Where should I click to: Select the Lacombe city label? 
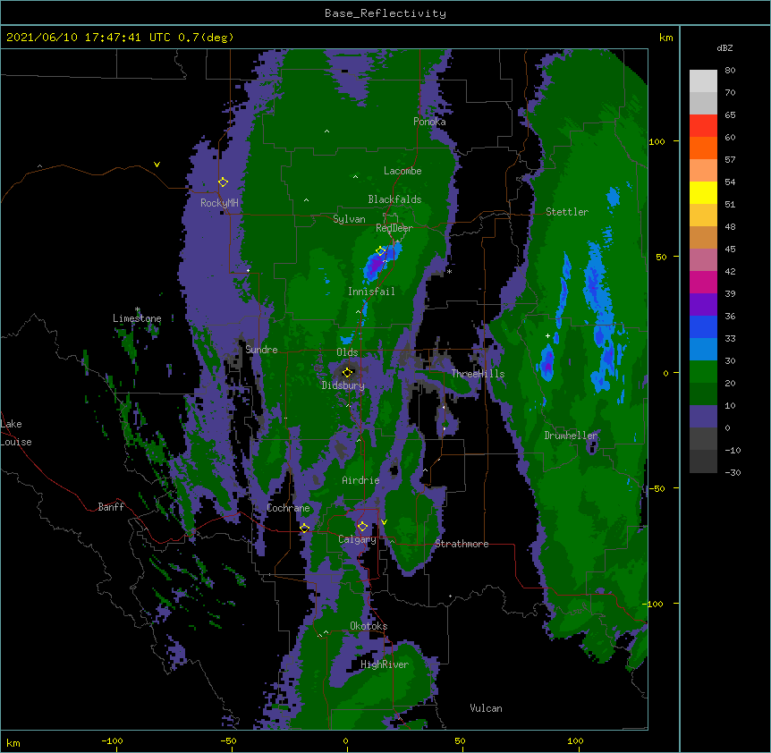[x=402, y=171]
